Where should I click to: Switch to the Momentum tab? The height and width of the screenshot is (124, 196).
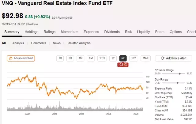[70, 32]
